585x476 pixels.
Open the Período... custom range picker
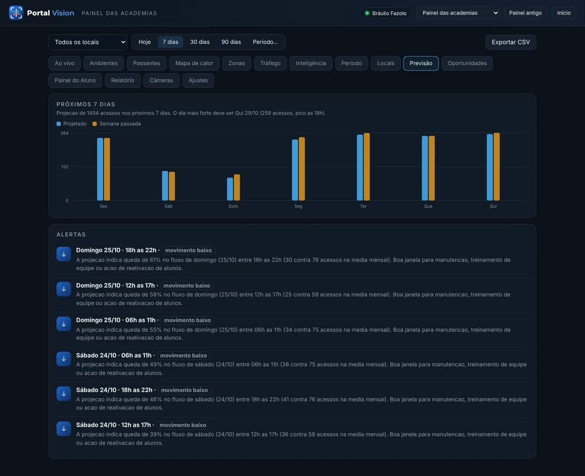[x=265, y=42]
